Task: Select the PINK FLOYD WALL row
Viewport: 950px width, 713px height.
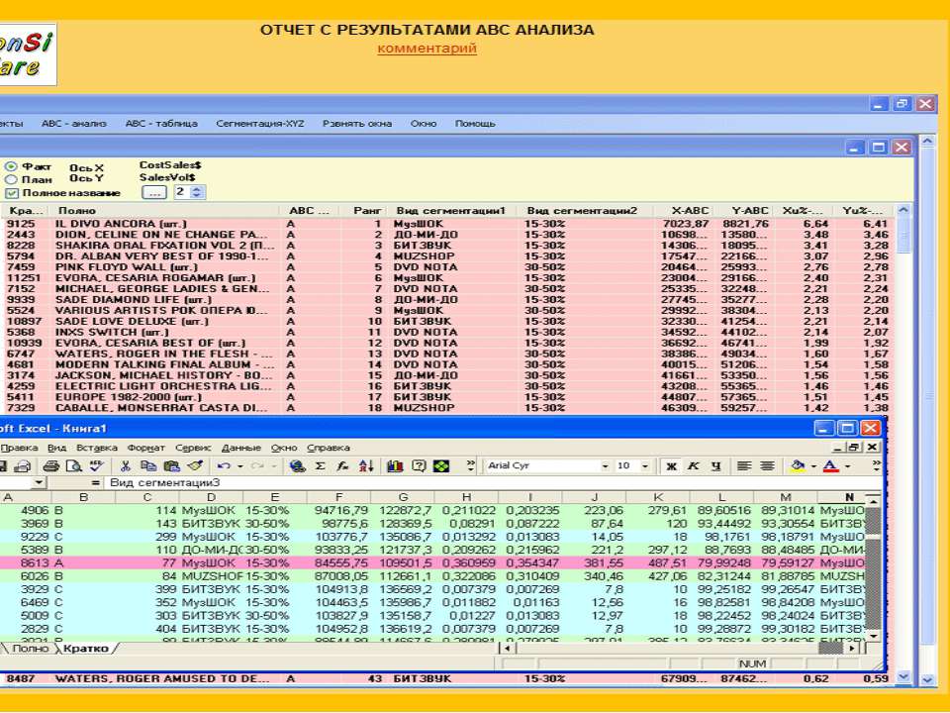Action: click(448, 266)
